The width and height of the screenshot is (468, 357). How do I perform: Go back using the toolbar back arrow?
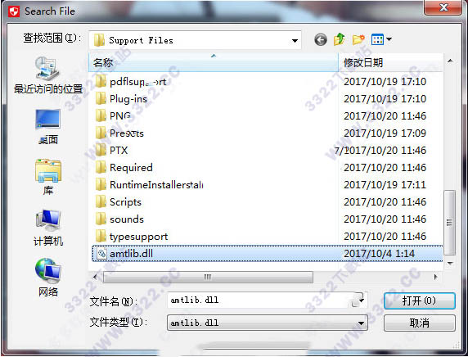(321, 40)
